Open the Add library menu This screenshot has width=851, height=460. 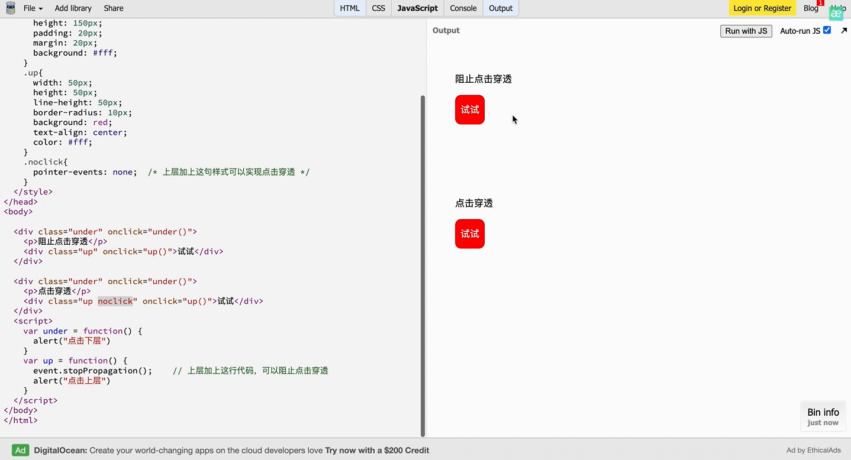click(73, 8)
